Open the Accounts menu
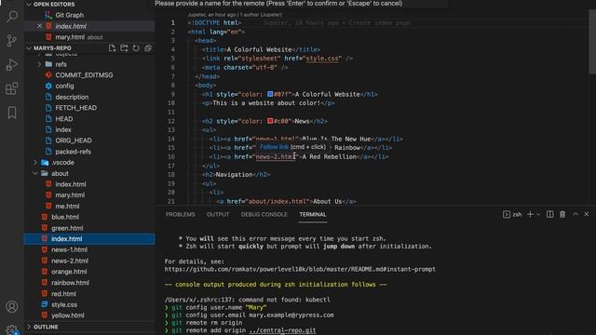The image size is (596, 335). (x=12, y=306)
